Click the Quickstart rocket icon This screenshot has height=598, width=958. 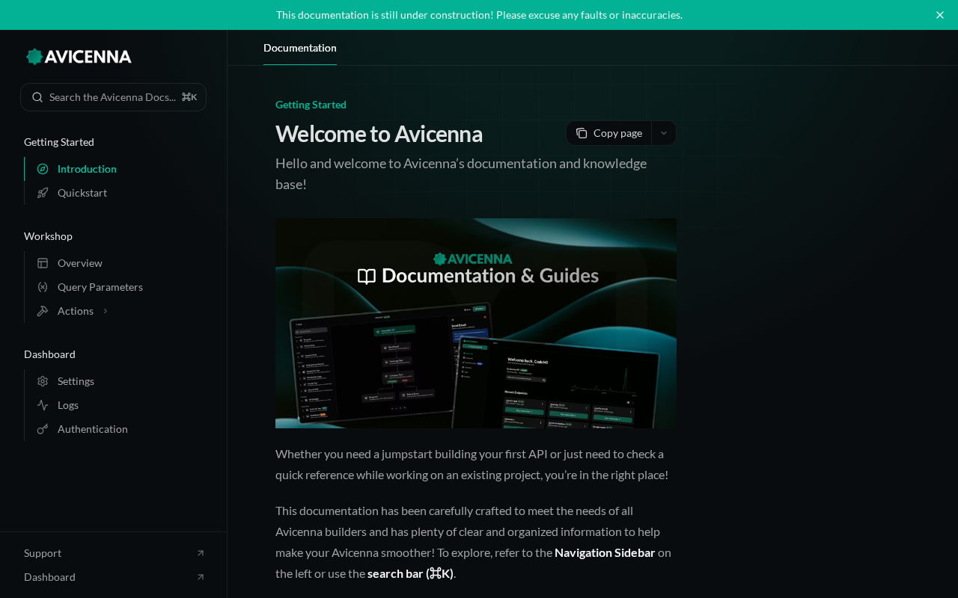click(43, 193)
